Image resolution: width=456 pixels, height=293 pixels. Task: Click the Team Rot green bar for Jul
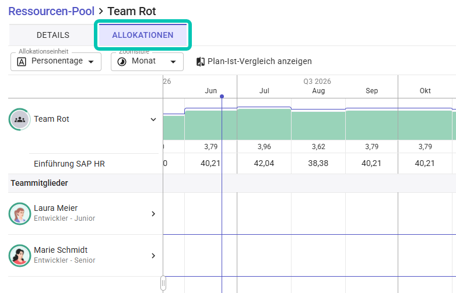pyautogui.click(x=264, y=124)
